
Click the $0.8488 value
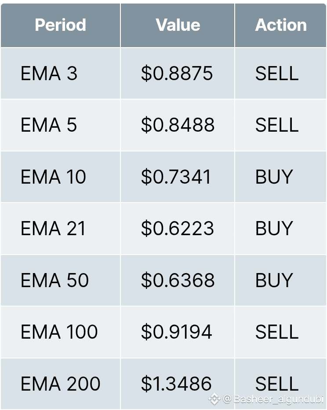(178, 125)
